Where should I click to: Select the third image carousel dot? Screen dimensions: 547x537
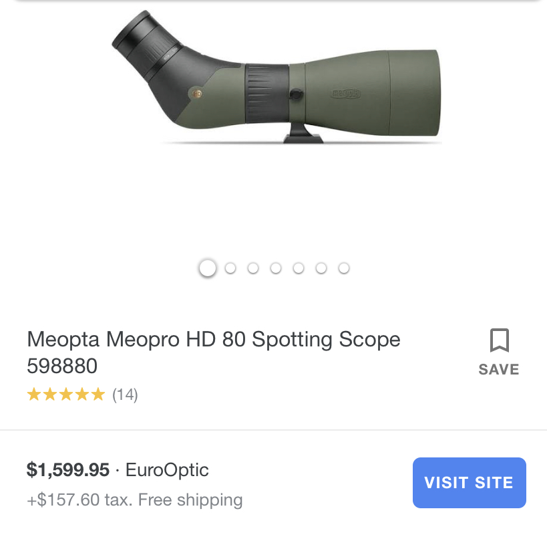(x=253, y=268)
